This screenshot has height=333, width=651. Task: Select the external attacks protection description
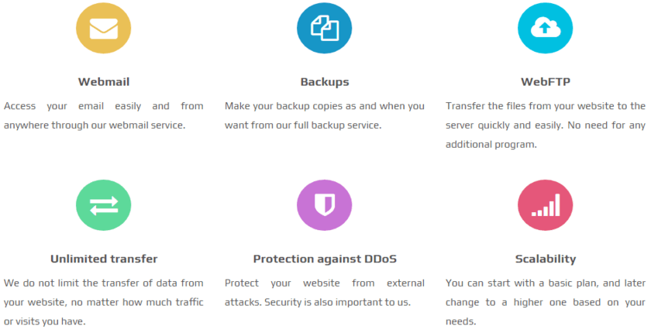click(325, 293)
